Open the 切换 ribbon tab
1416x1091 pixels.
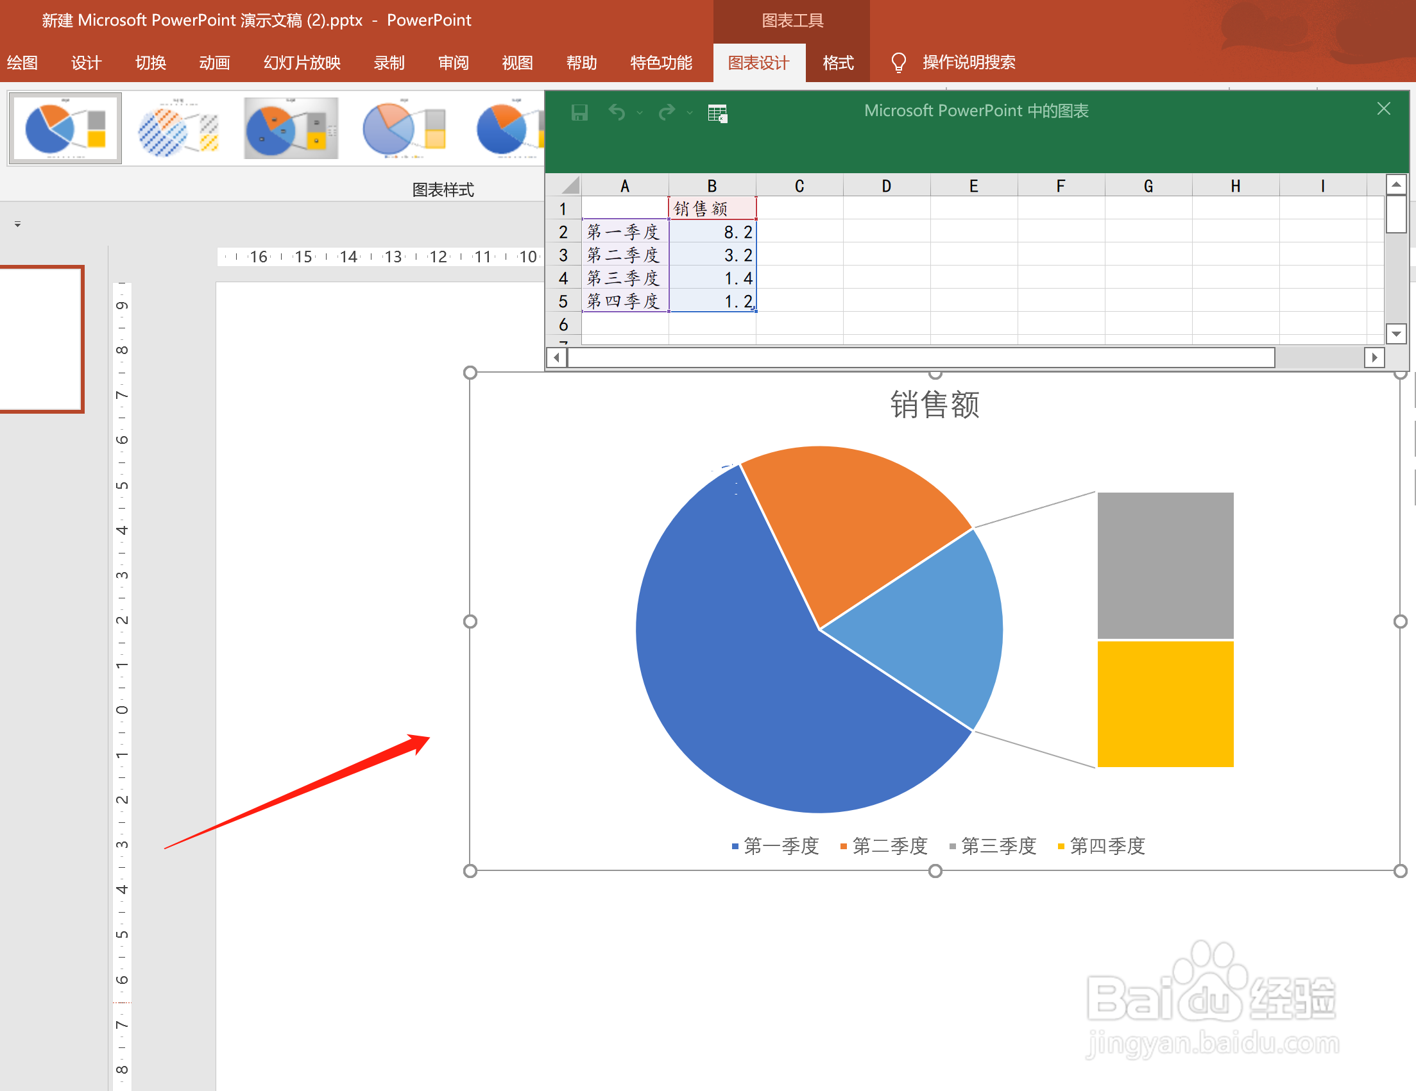point(150,63)
